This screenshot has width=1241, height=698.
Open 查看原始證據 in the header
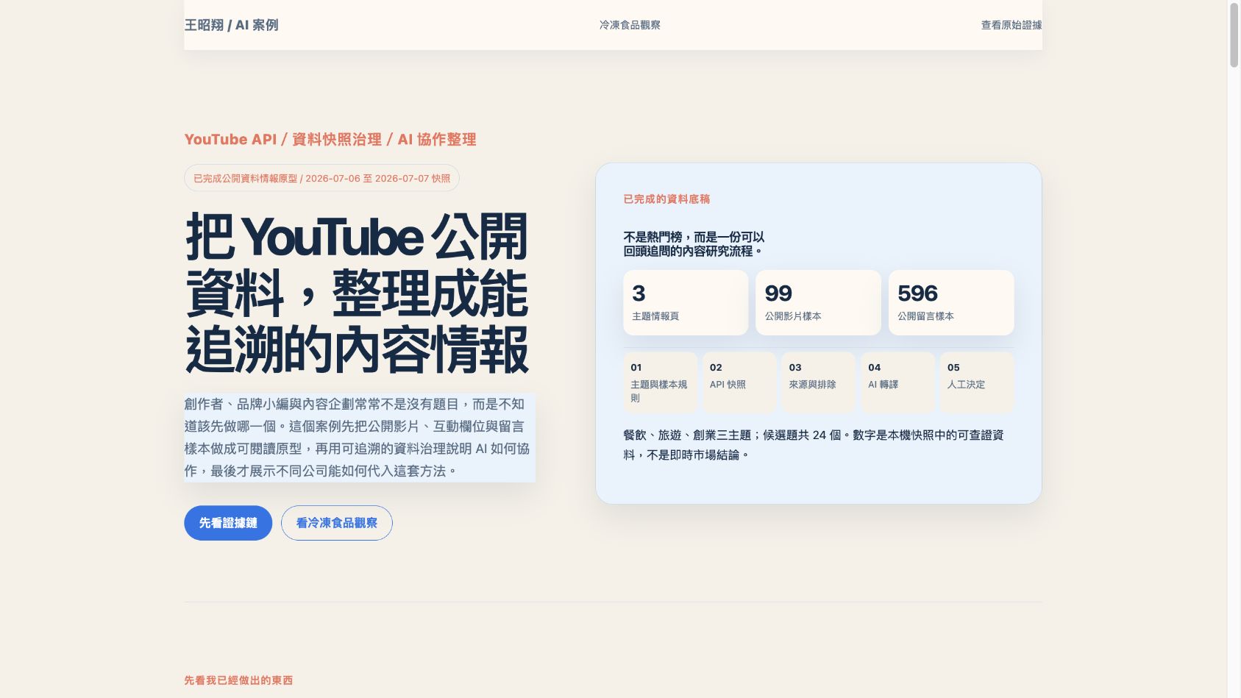pos(1011,25)
